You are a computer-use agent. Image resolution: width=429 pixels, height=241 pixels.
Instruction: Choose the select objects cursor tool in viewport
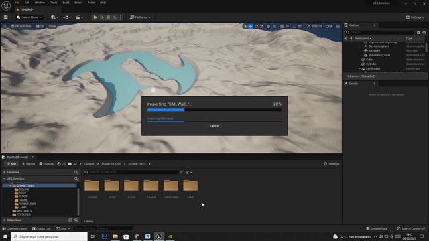245,26
